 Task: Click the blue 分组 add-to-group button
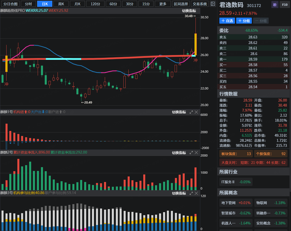point(244,21)
